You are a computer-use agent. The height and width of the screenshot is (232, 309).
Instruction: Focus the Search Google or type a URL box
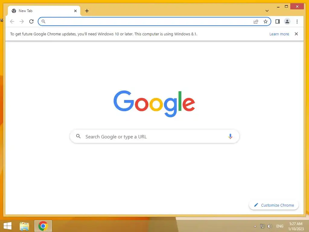click(x=154, y=137)
